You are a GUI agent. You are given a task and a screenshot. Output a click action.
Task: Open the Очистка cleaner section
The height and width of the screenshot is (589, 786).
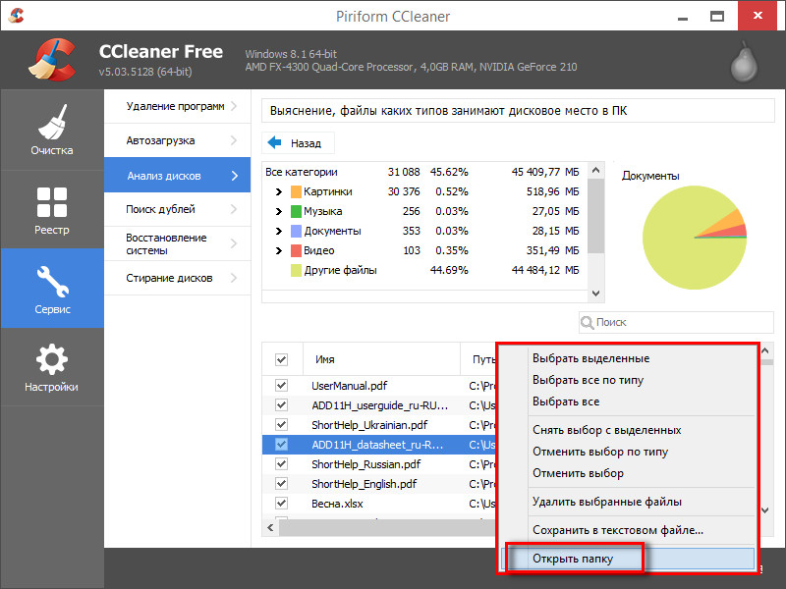pyautogui.click(x=52, y=130)
